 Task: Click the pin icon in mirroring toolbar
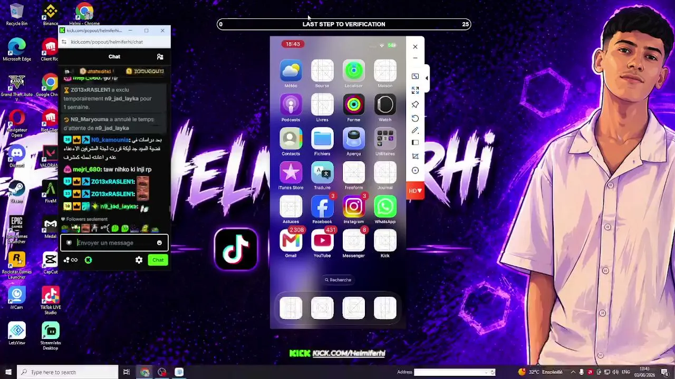pos(415,104)
